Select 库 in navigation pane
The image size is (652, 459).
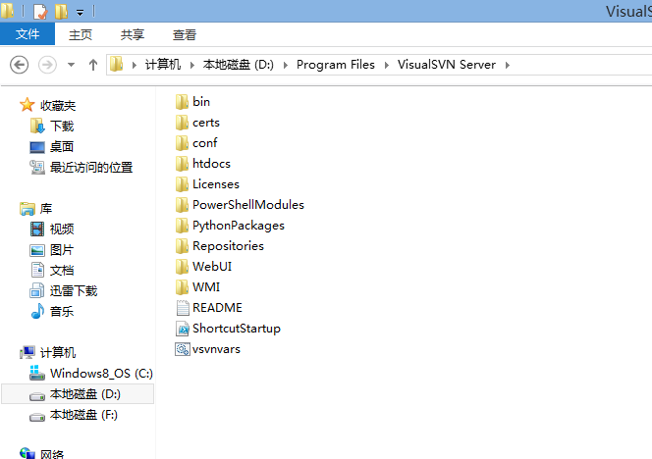[46, 209]
